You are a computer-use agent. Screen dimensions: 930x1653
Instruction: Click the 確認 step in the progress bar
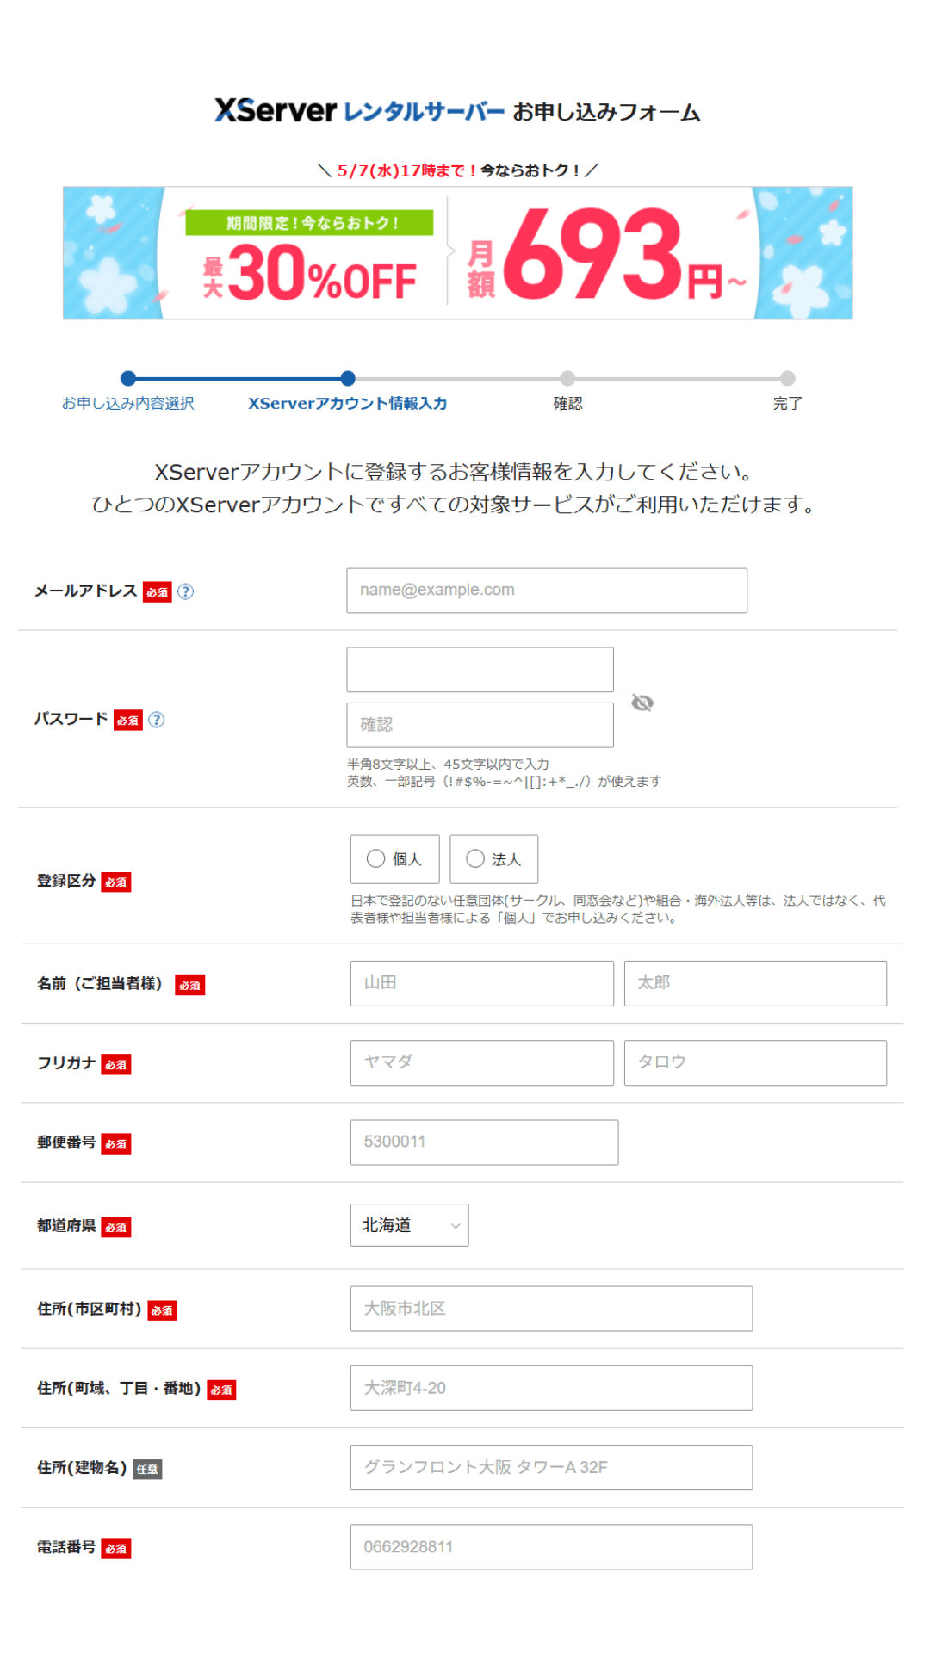tap(567, 403)
